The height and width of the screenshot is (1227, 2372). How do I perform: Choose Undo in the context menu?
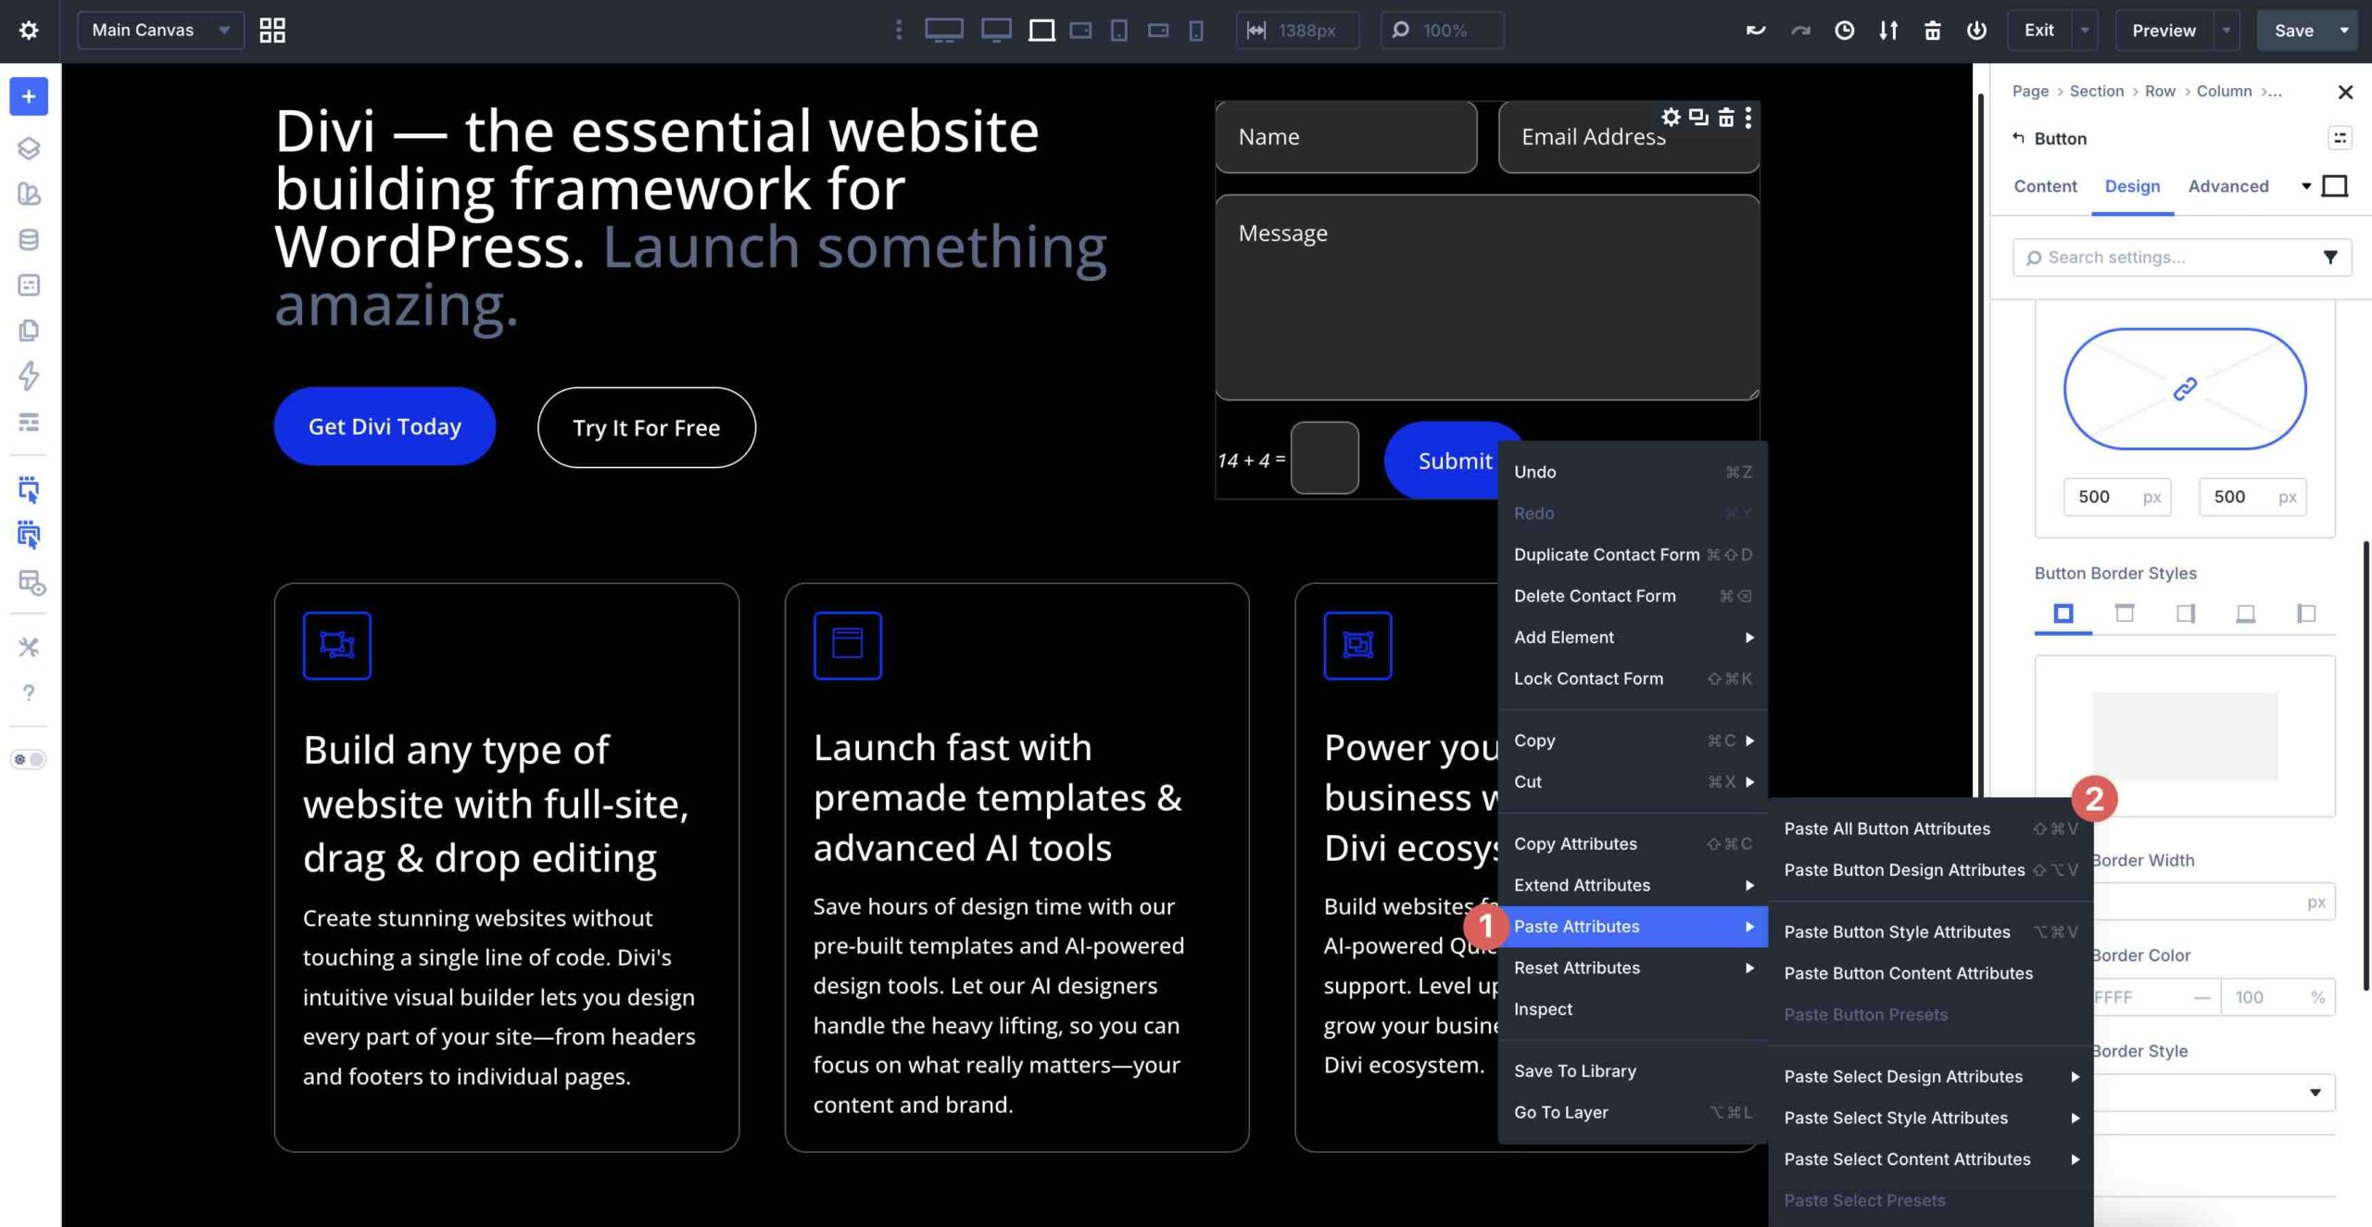(1633, 472)
